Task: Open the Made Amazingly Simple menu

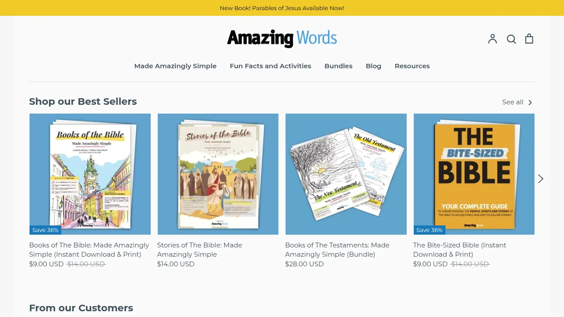Action: (x=175, y=66)
